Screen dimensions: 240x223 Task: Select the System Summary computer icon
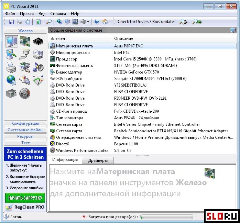[x=11, y=41]
